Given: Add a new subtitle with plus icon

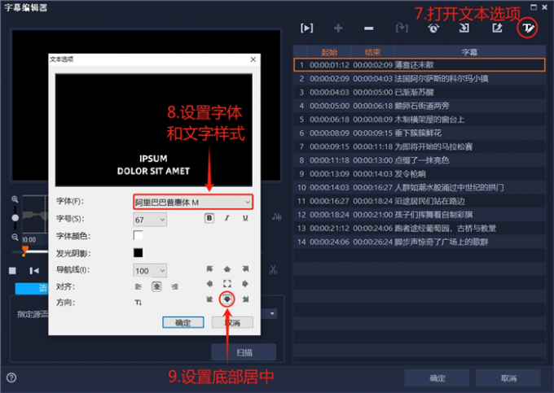Looking at the screenshot, I should pyautogui.click(x=338, y=28).
